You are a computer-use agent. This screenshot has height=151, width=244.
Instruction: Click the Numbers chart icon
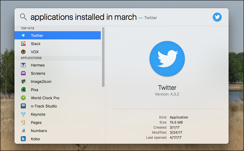(23, 130)
